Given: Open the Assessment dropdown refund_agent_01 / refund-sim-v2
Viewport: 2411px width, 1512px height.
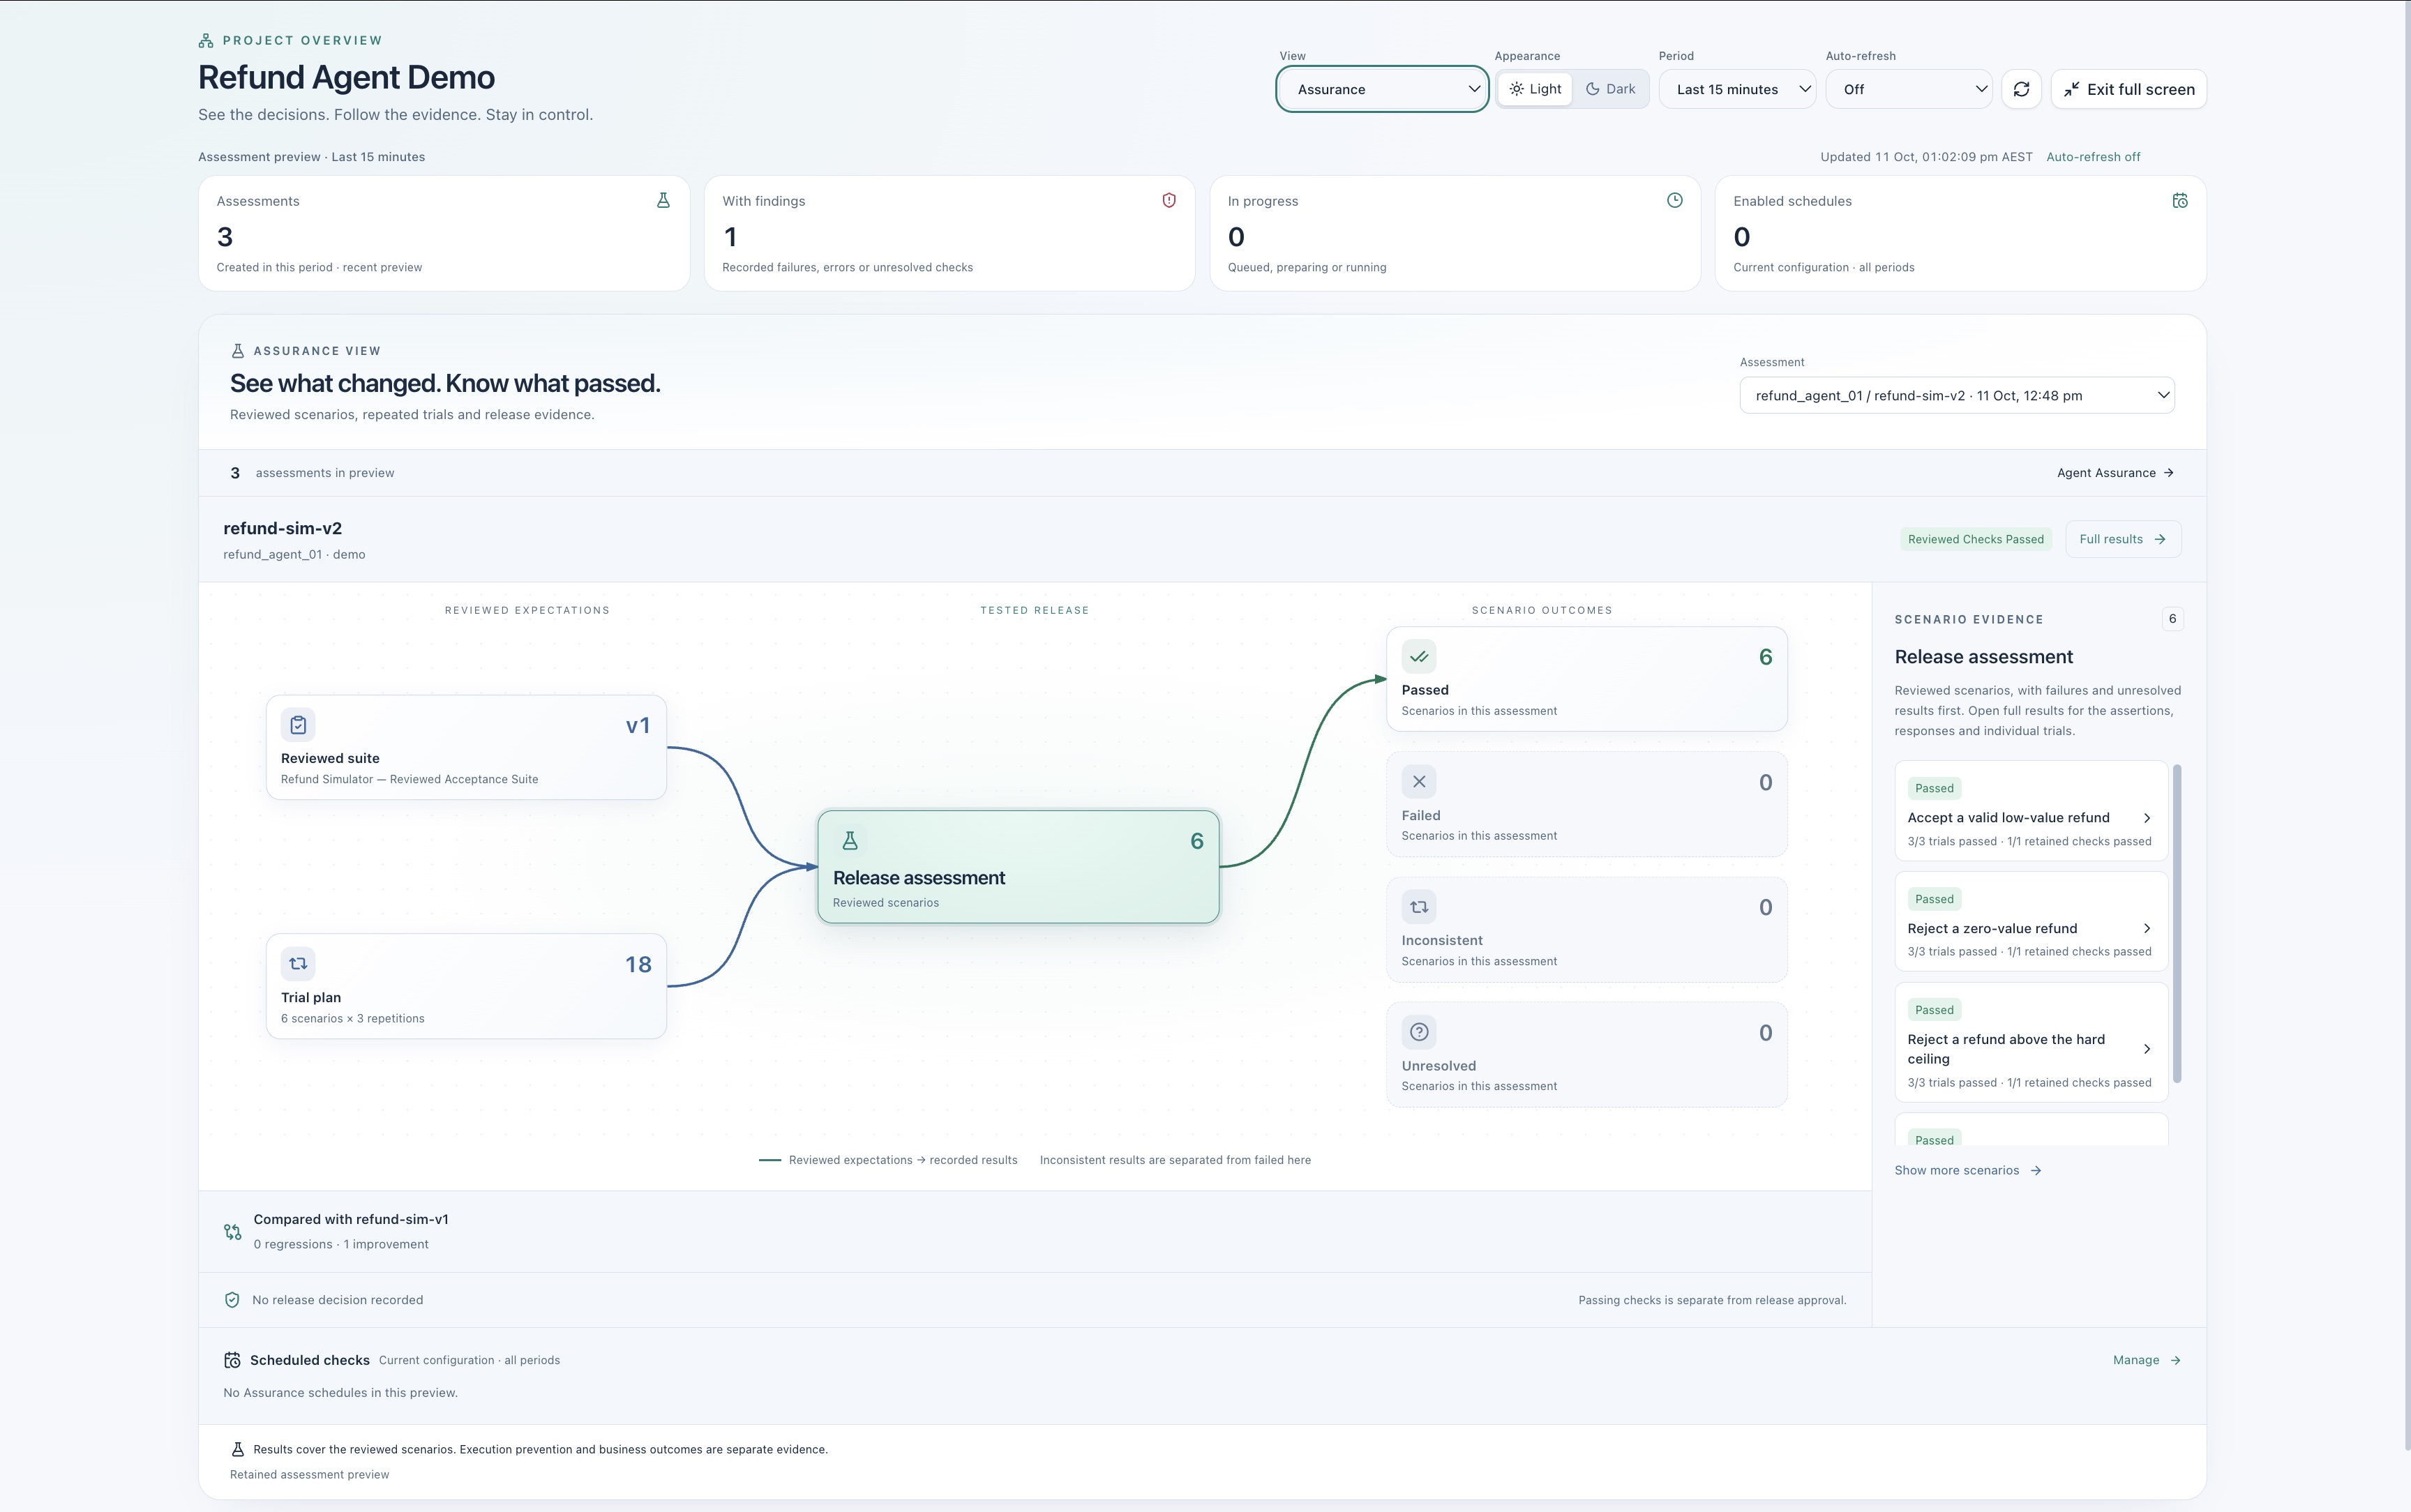Looking at the screenshot, I should tap(1957, 395).
